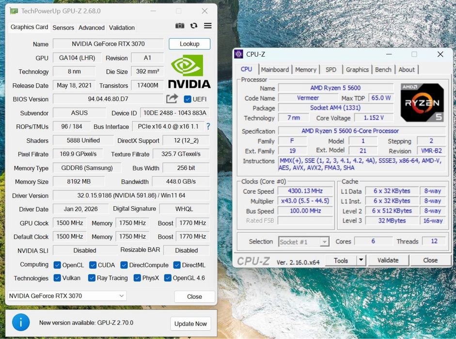Open the About tab in CPU-Z
This screenshot has width=456, height=339.
(x=407, y=70)
